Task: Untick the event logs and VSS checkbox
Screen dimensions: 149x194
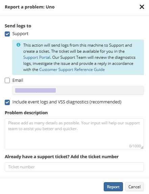Action: [x=7, y=102]
